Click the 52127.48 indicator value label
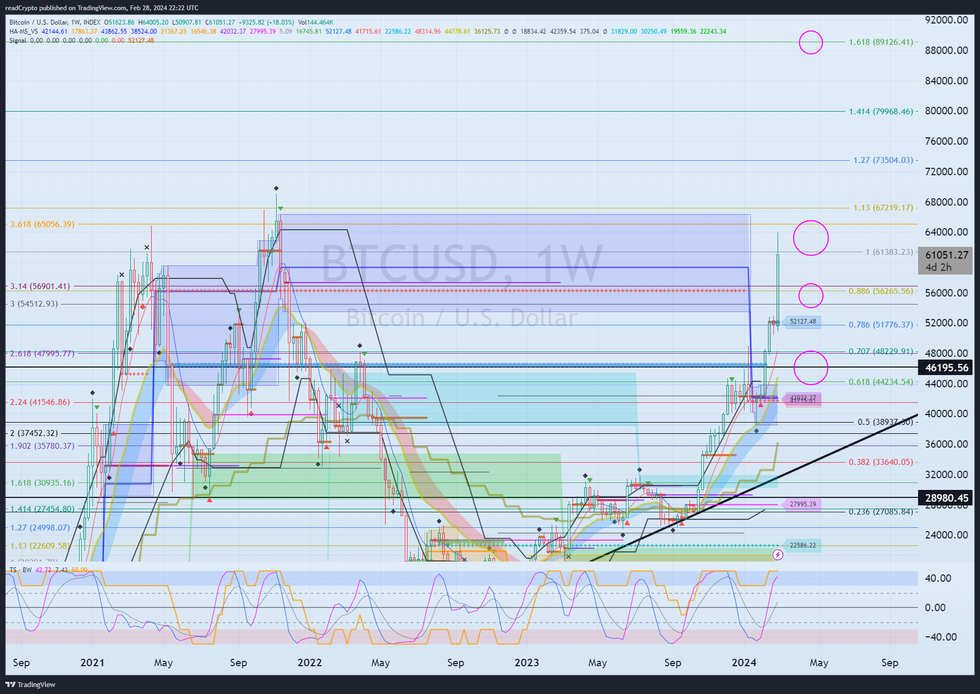980x694 pixels. pyautogui.click(x=803, y=322)
